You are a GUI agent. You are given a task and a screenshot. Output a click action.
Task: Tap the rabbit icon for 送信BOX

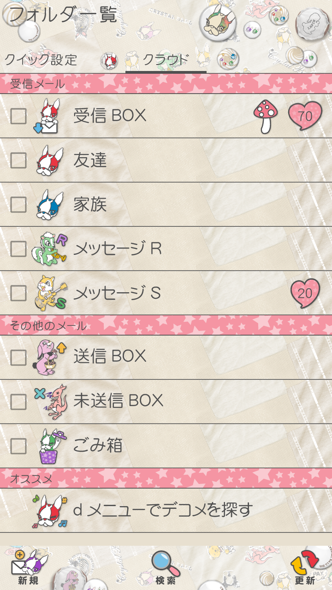click(x=50, y=357)
